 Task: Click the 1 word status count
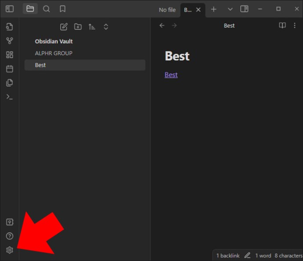263,256
